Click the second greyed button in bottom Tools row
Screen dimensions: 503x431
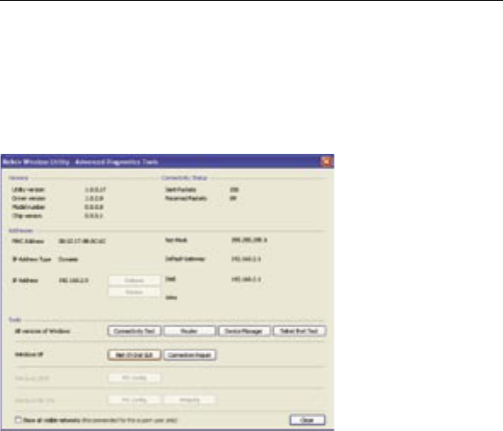190,400
